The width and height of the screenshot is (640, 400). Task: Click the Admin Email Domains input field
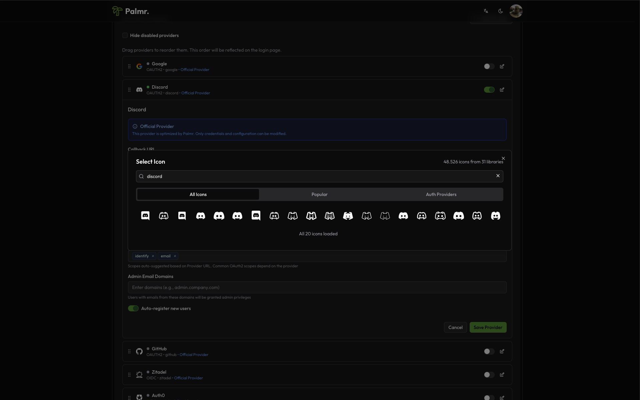click(317, 287)
